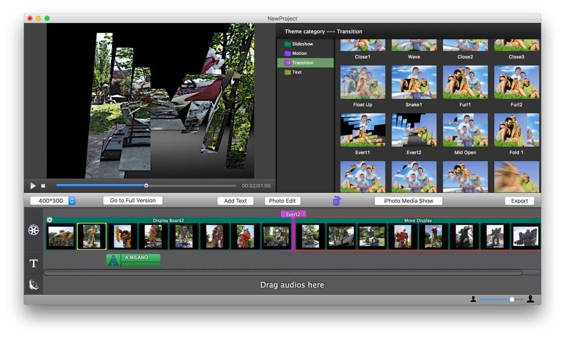Choose the Text theme category
This screenshot has height=339, width=565.
[297, 72]
